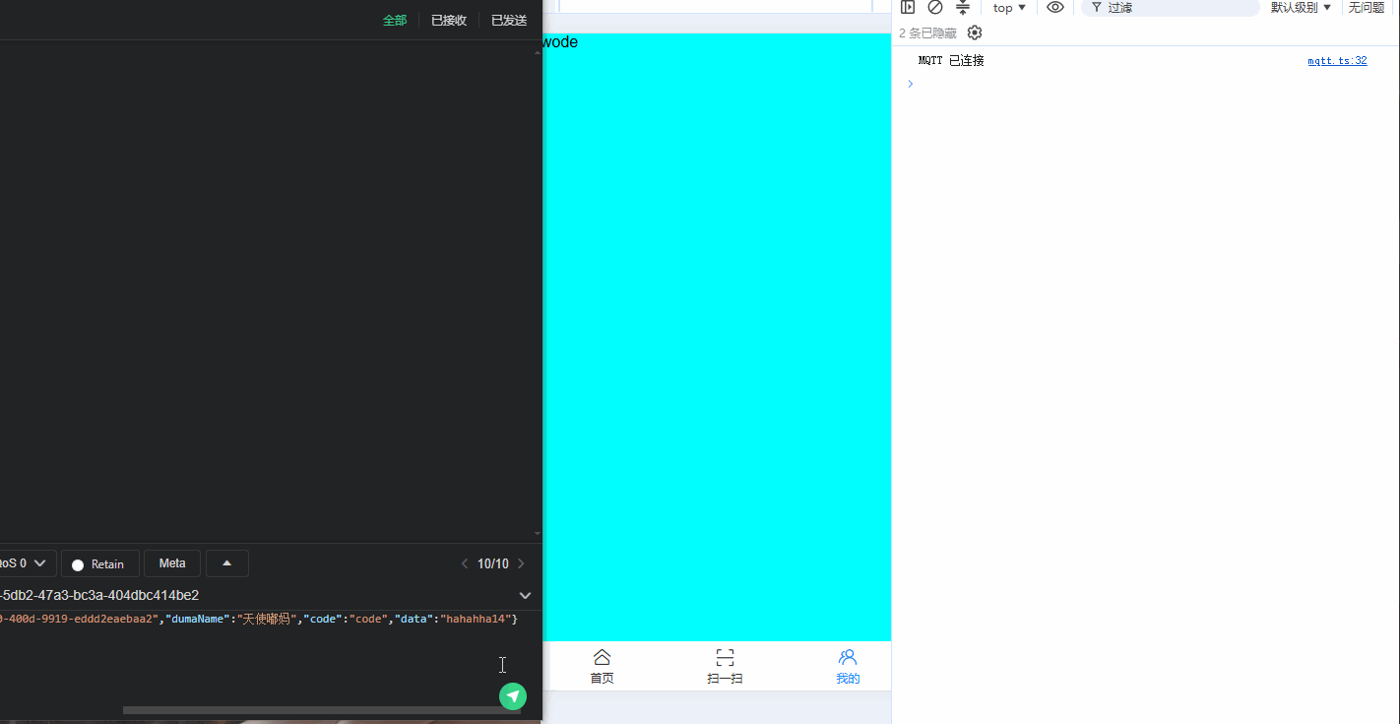
Task: Collapse the publish area with up arrow
Action: click(x=227, y=563)
